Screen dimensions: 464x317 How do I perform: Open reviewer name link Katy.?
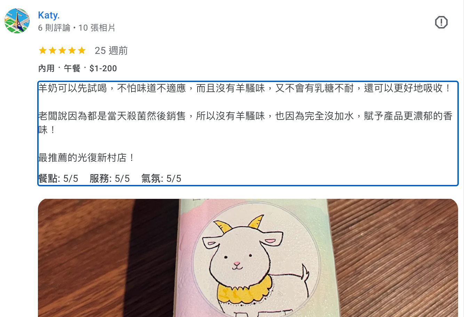click(x=49, y=15)
